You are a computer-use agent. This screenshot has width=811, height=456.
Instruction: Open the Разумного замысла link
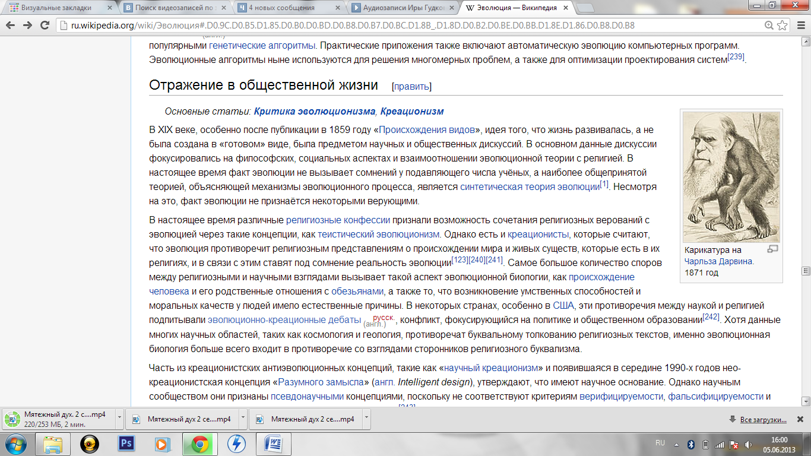(x=321, y=382)
